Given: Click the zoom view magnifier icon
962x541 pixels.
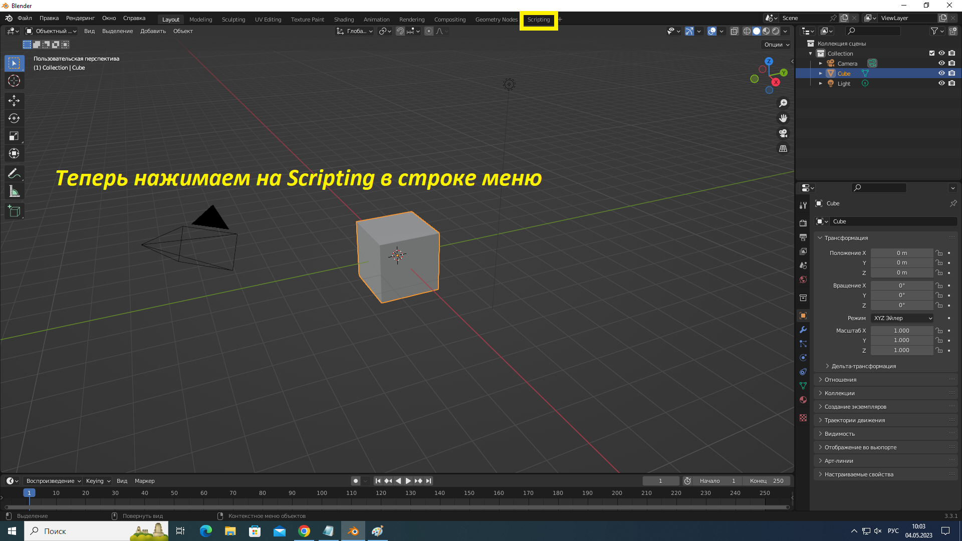Looking at the screenshot, I should (x=783, y=103).
